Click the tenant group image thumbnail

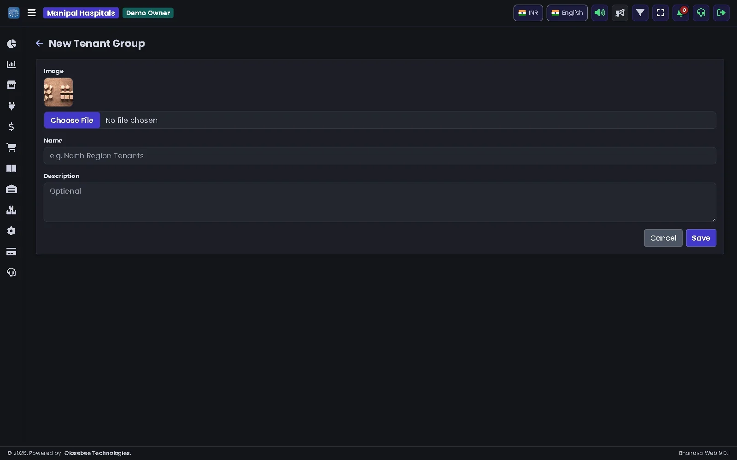(x=58, y=92)
